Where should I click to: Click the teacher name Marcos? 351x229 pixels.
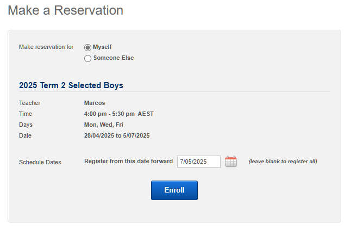[95, 103]
